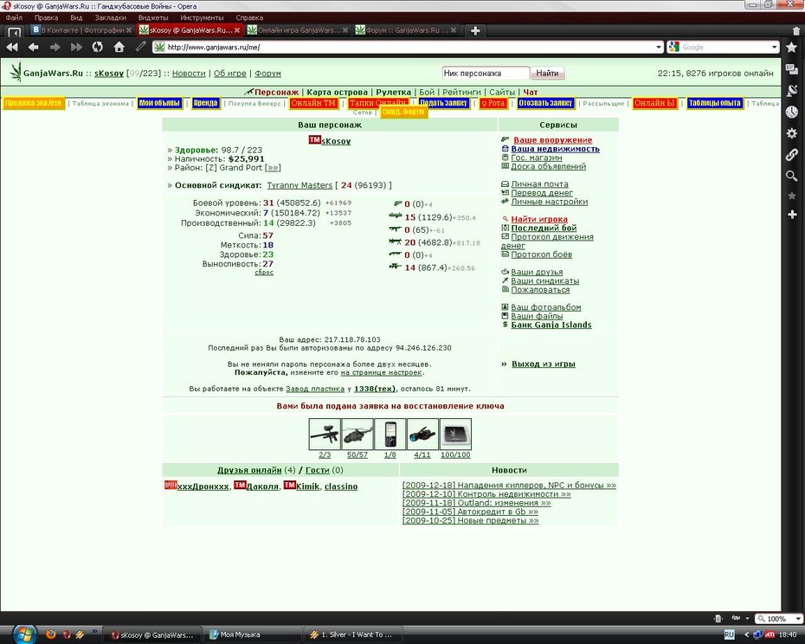Open the Silver - I Want To taskbar item
The height and width of the screenshot is (644, 805).
[x=352, y=634]
